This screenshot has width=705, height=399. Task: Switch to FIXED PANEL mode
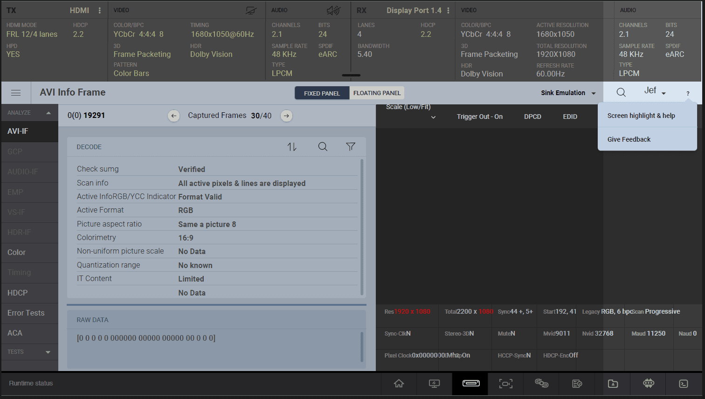322,93
